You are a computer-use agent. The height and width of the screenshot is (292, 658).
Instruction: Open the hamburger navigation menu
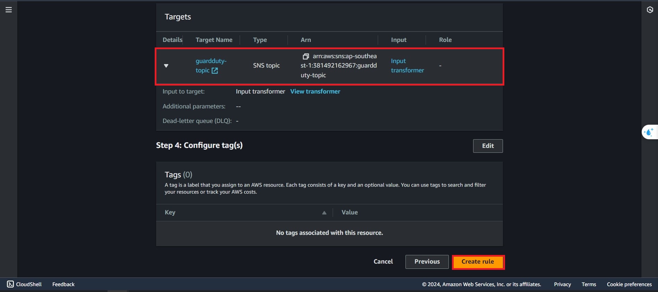click(9, 10)
